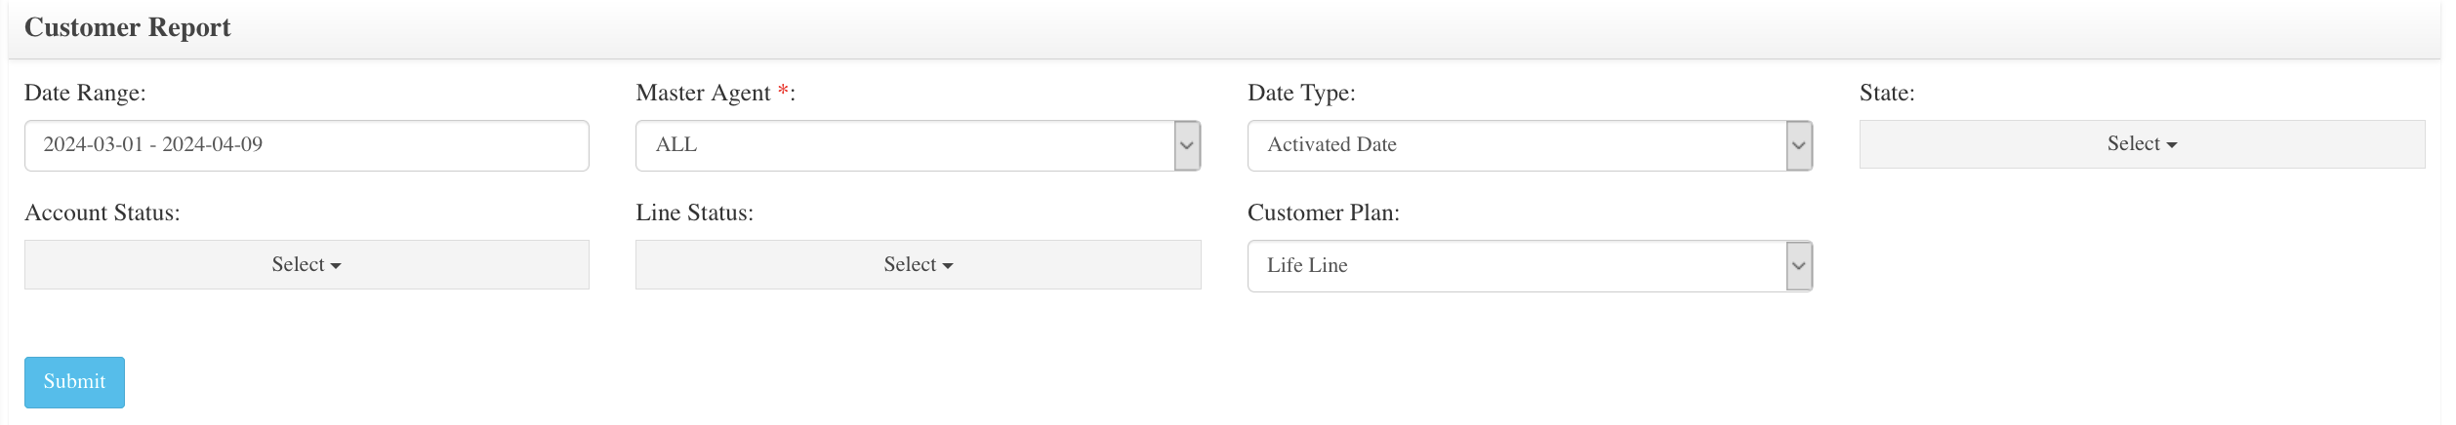The image size is (2456, 425).
Task: Click the Master Agent dropdown chevron icon
Action: pos(1187,145)
